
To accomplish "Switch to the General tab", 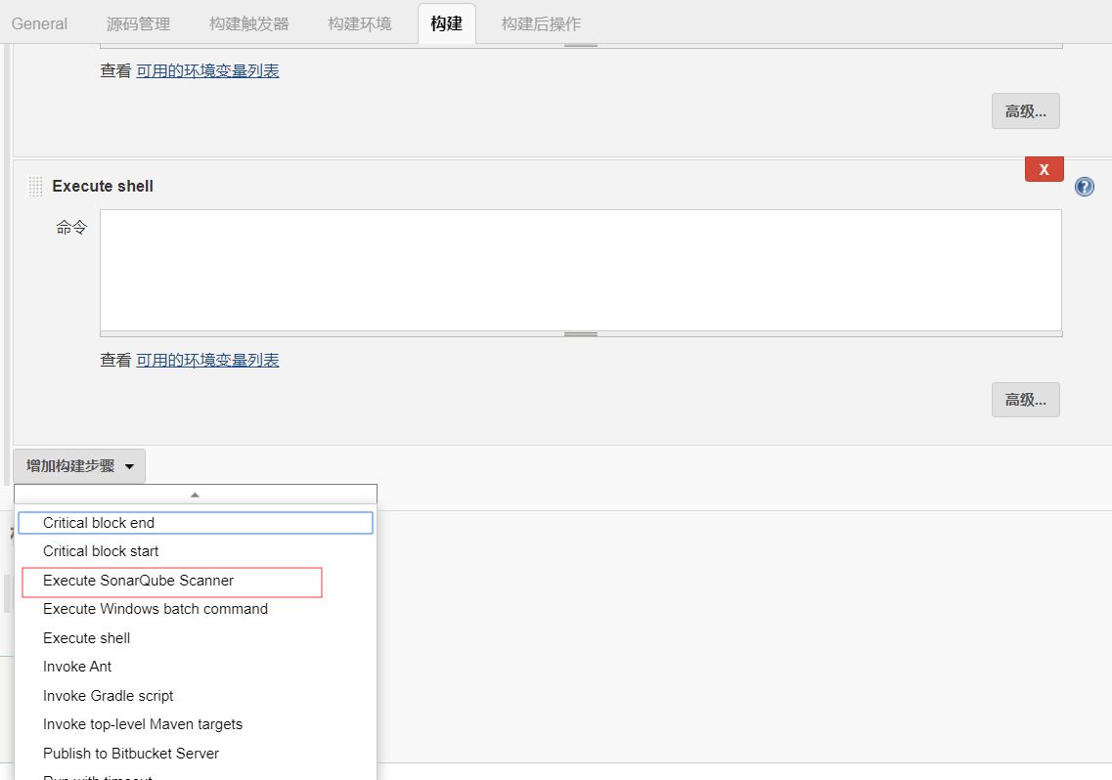I will coord(39,23).
